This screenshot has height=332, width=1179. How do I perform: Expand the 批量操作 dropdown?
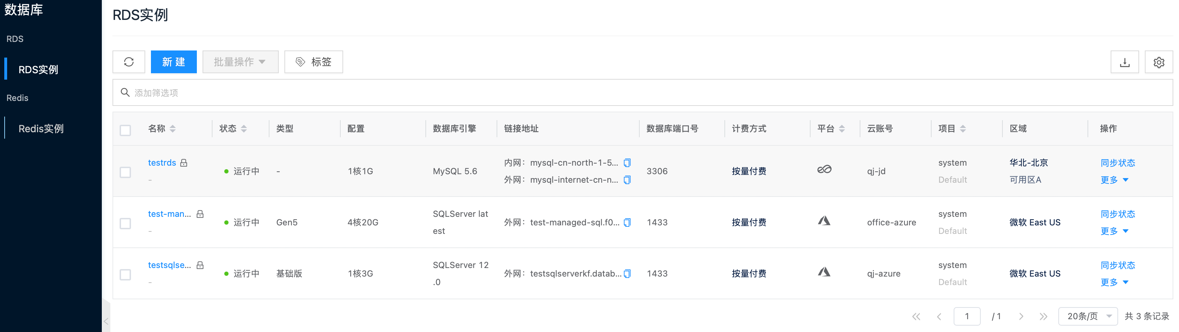(x=240, y=62)
